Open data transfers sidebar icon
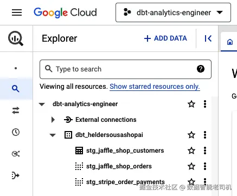Viewport: 237px width, 196px height. click(x=16, y=110)
